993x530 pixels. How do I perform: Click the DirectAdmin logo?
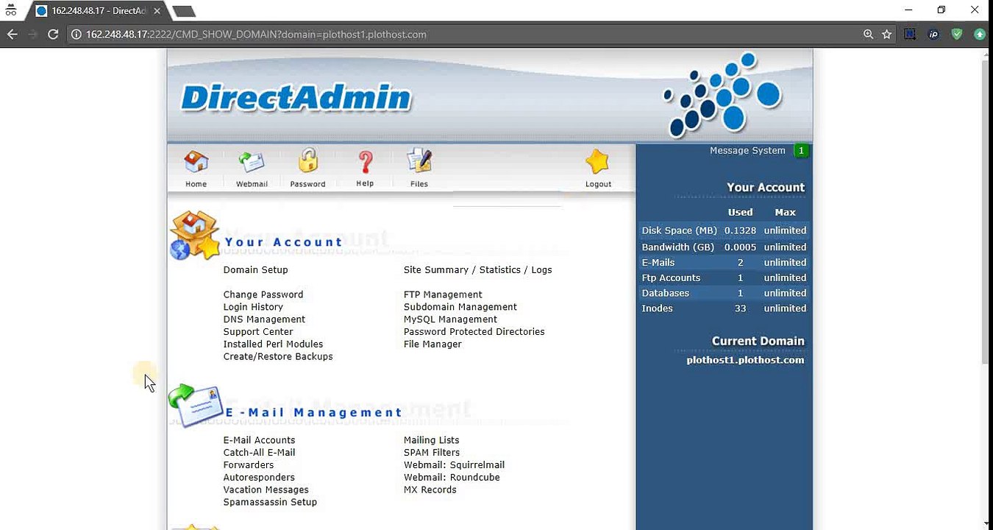(296, 97)
